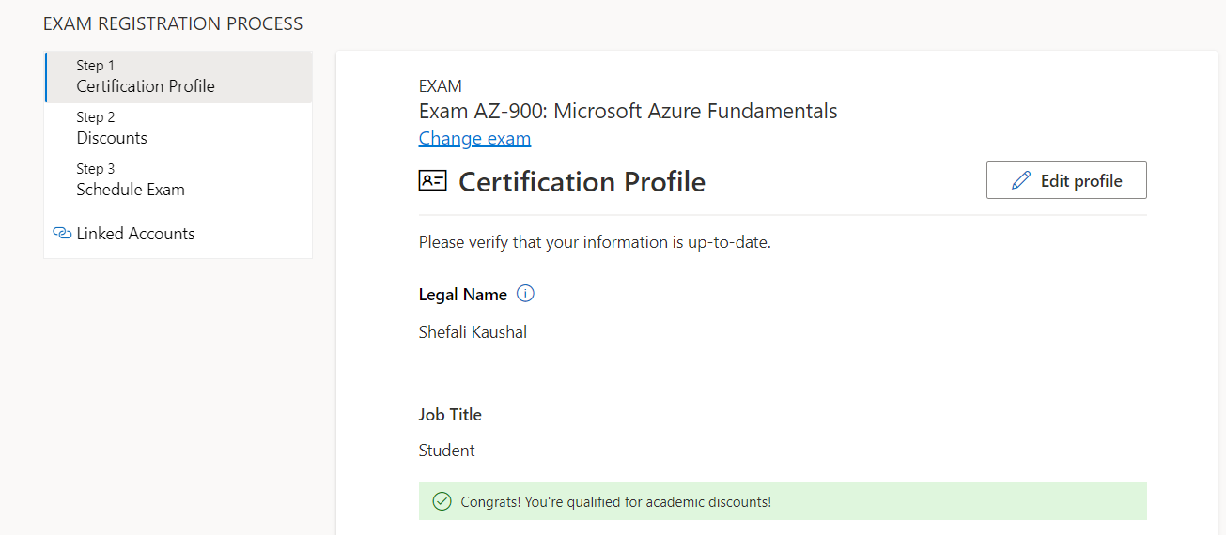This screenshot has height=535, width=1226.
Task: Click the Student job title value
Action: pos(447,451)
